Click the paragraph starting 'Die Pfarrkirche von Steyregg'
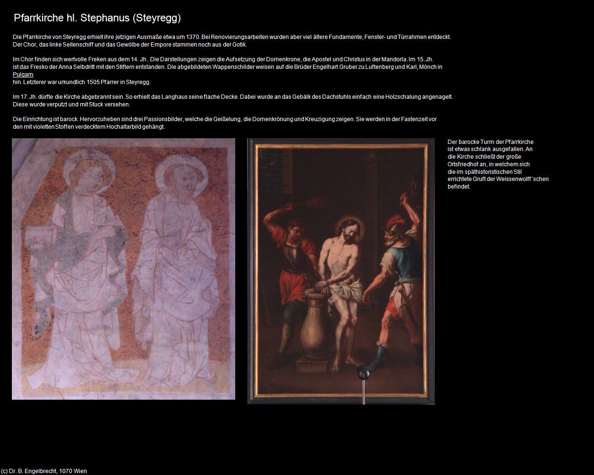 coord(232,41)
